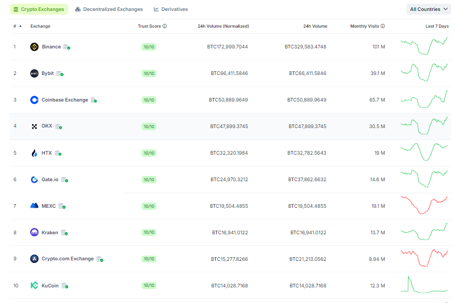Click Kraken's 10/10 trust score badge

(149, 232)
